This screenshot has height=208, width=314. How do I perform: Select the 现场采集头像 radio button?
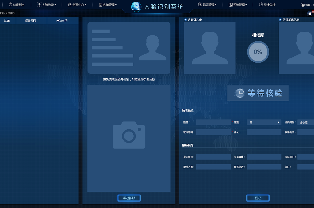pyautogui.click(x=280, y=20)
